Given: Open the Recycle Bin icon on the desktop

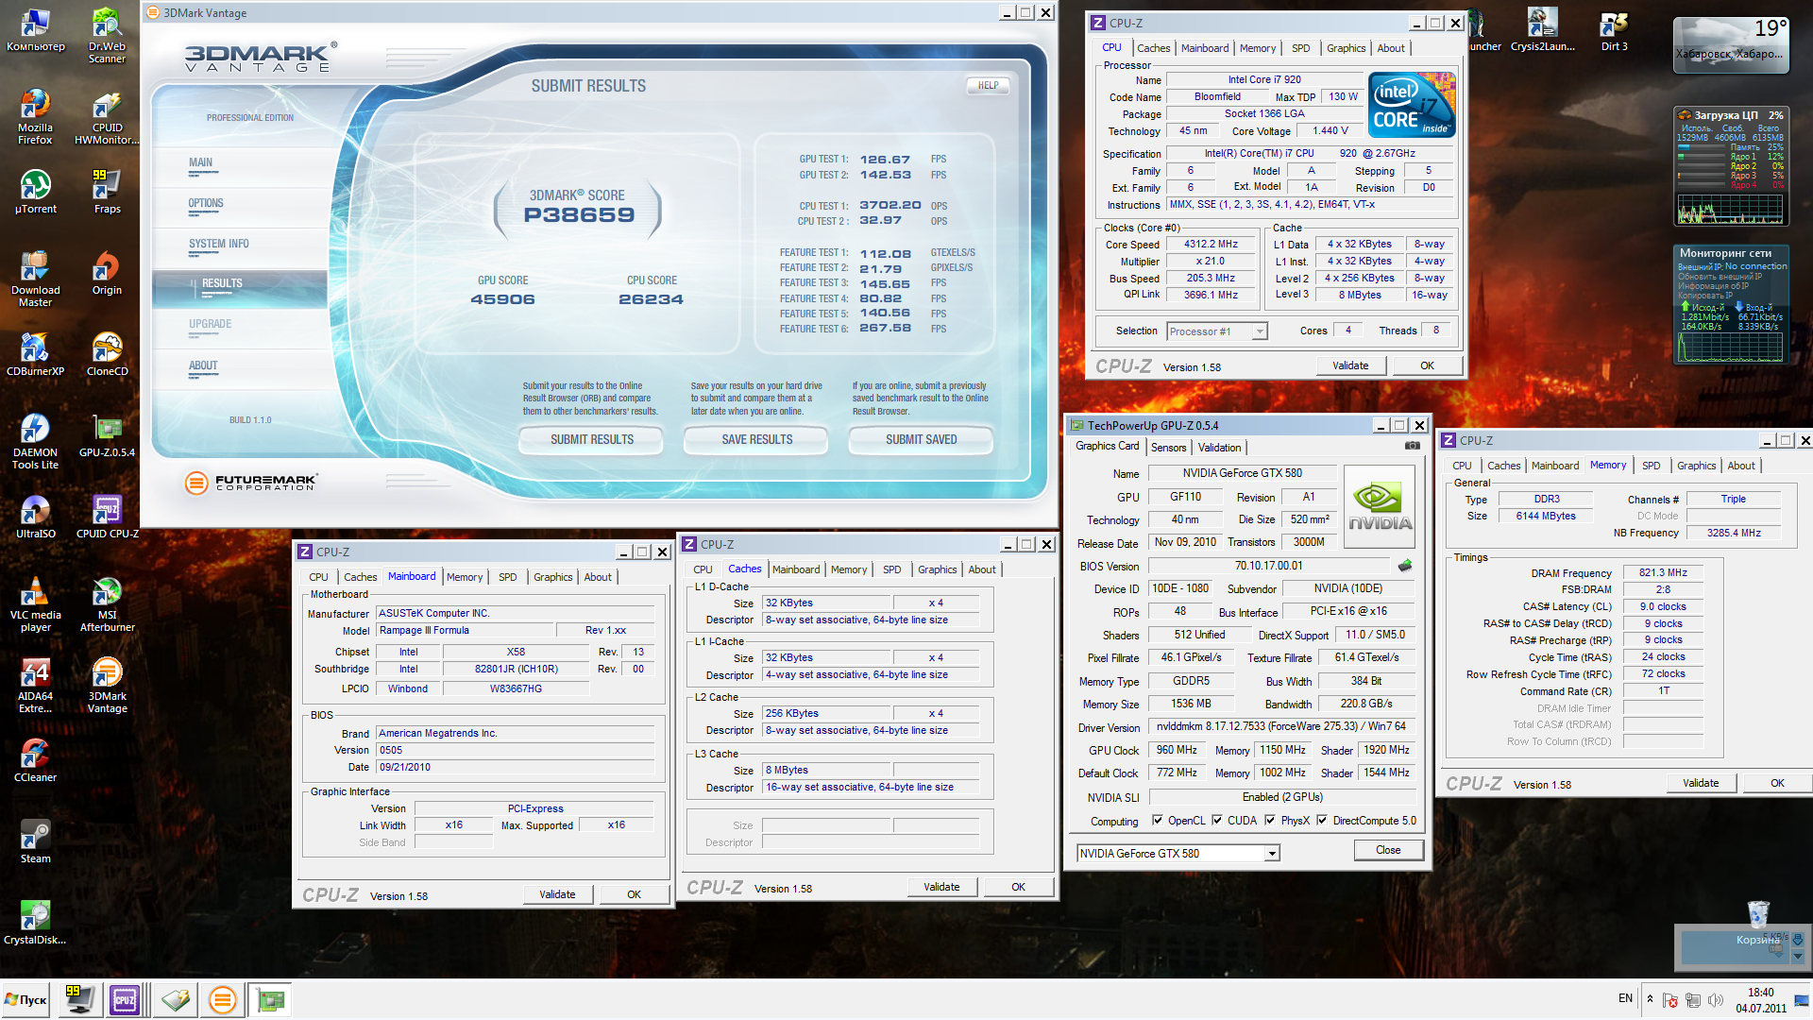Looking at the screenshot, I should [x=1757, y=923].
